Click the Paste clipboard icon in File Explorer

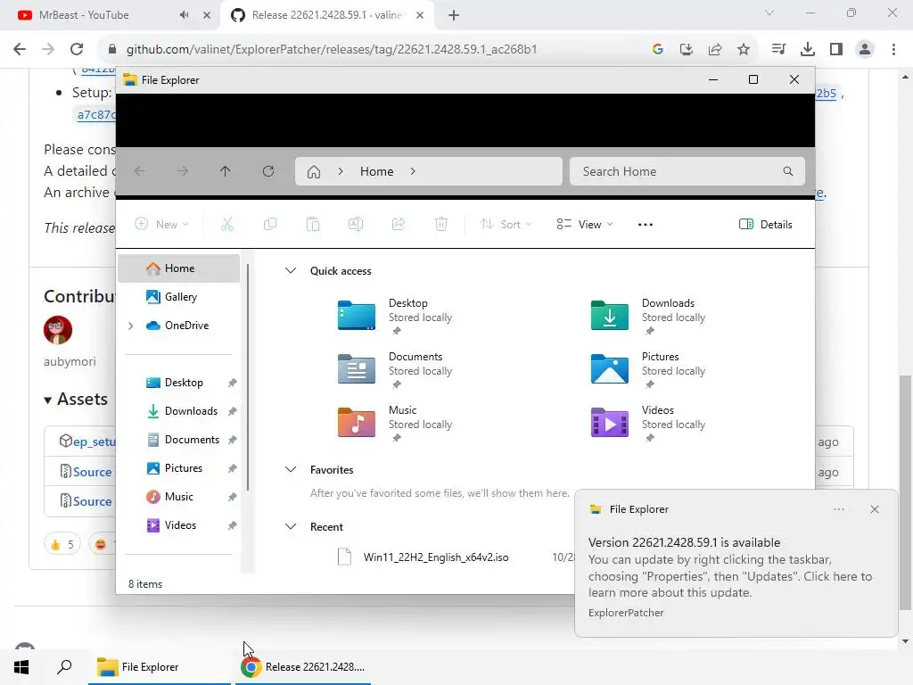pos(313,224)
